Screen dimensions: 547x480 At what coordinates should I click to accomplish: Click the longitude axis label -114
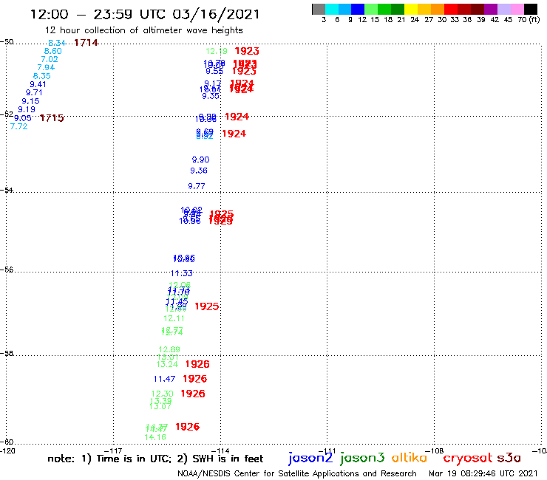pos(220,450)
